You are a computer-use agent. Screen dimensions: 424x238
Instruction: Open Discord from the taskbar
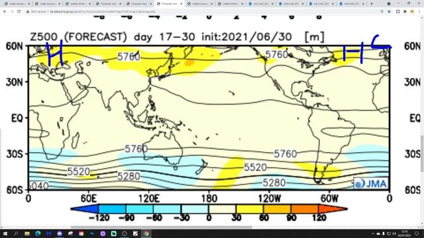[x=60, y=233]
